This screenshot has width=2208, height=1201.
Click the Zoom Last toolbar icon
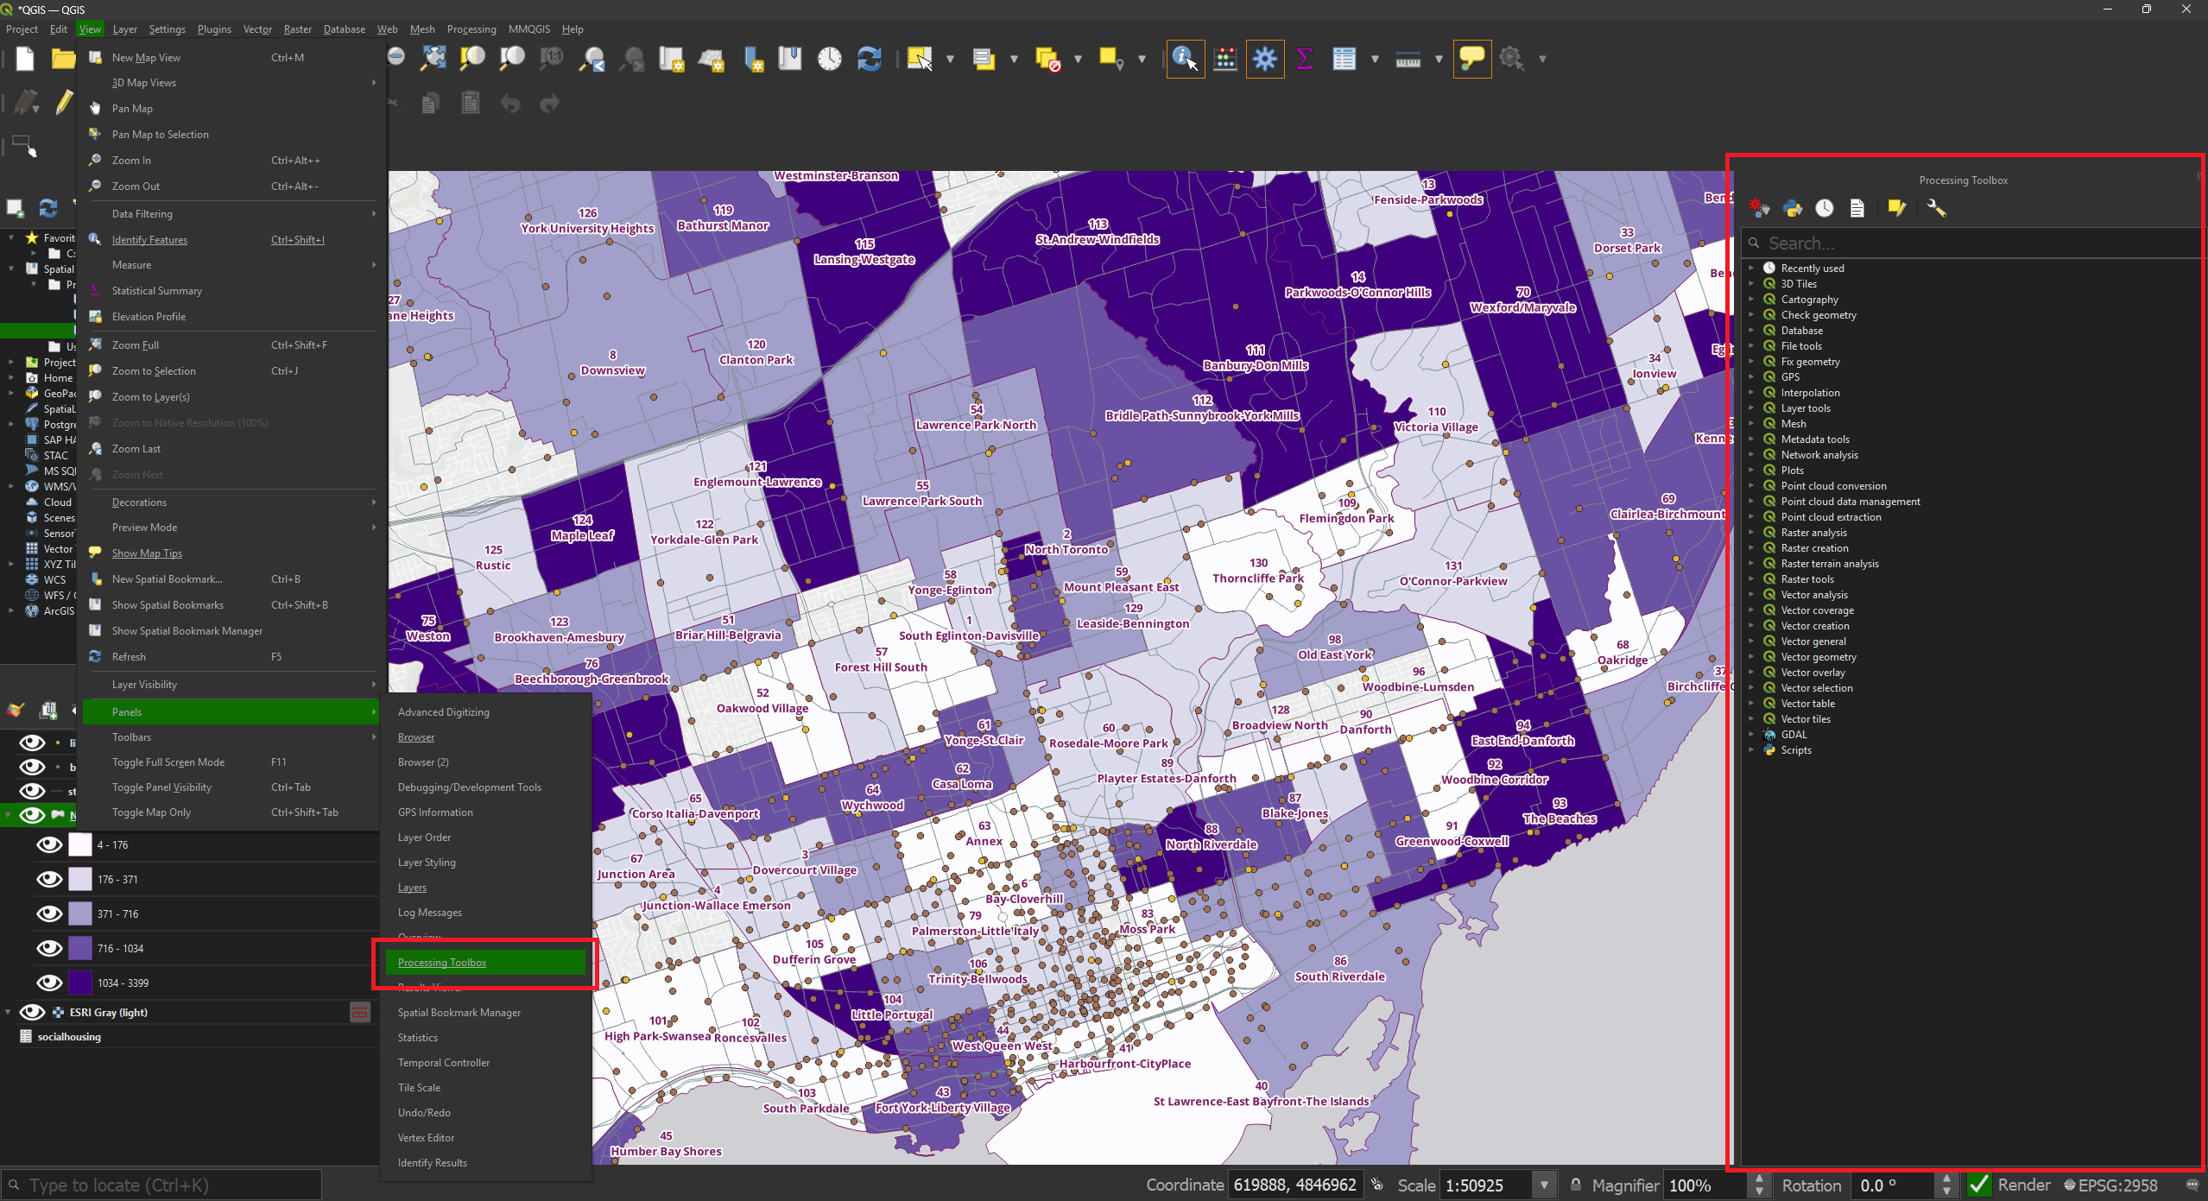[x=592, y=59]
